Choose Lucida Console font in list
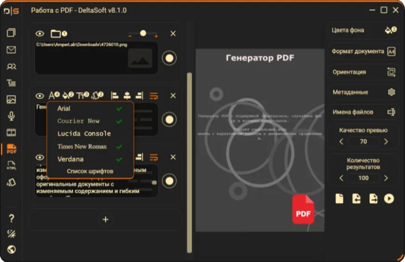The height and width of the screenshot is (262, 405). tap(90, 134)
